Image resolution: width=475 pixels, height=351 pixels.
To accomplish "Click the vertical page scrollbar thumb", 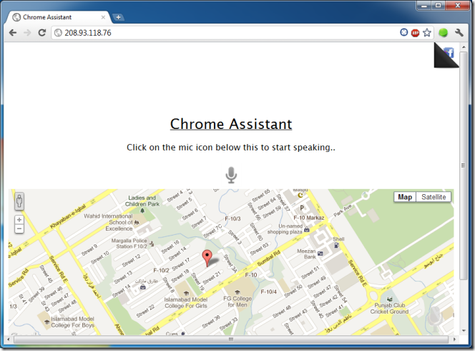I will (463, 165).
